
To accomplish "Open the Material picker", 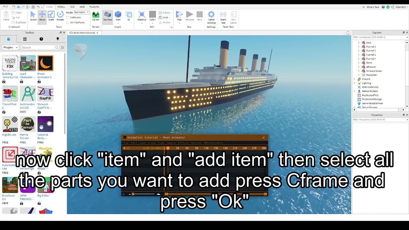I will tap(142, 16).
